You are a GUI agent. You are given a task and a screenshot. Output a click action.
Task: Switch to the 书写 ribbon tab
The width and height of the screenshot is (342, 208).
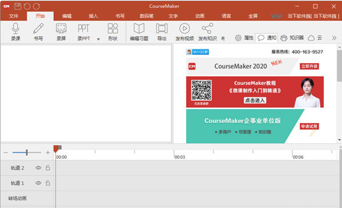click(x=120, y=16)
